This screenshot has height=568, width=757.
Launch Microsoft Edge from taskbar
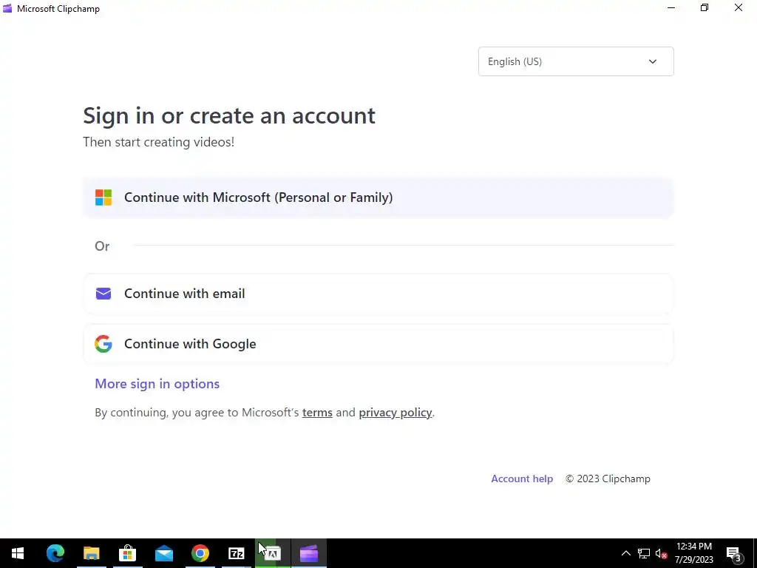click(55, 553)
